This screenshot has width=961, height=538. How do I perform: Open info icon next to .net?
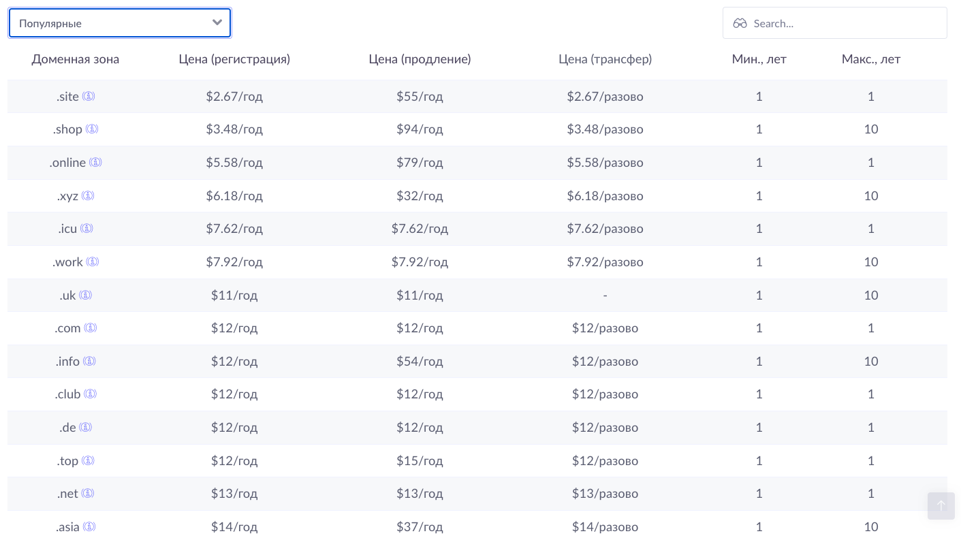88,493
